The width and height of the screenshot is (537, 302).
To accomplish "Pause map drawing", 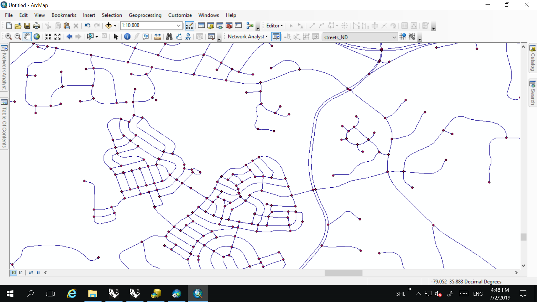I will (38, 273).
